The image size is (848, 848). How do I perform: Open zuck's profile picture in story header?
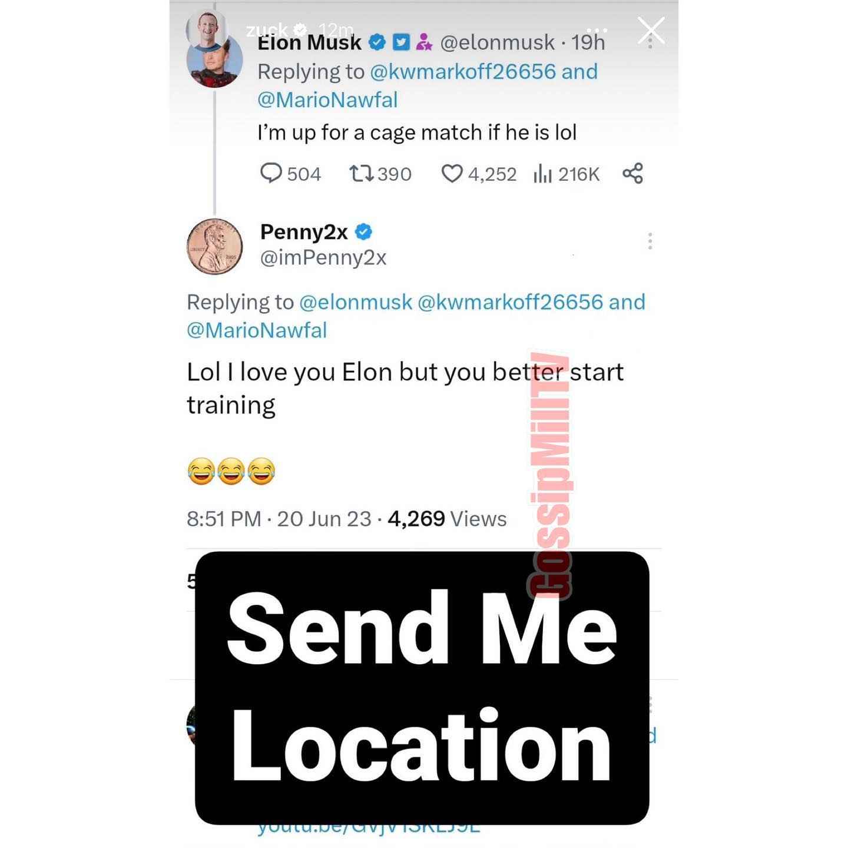[x=206, y=29]
